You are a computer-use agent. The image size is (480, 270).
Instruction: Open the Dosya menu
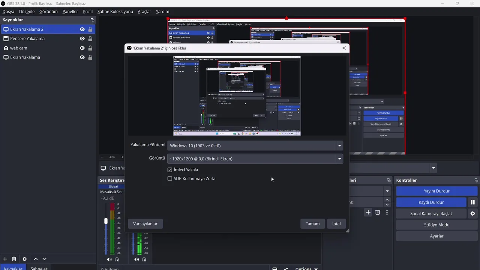(x=8, y=12)
